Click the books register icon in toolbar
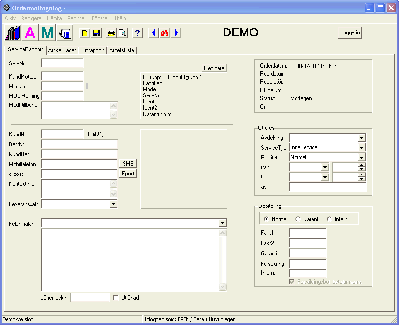399x325 pixels. tap(13, 33)
